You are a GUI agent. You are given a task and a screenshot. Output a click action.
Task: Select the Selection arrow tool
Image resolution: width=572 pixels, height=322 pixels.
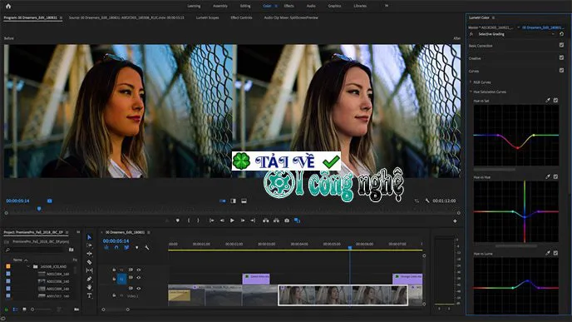tap(90, 237)
